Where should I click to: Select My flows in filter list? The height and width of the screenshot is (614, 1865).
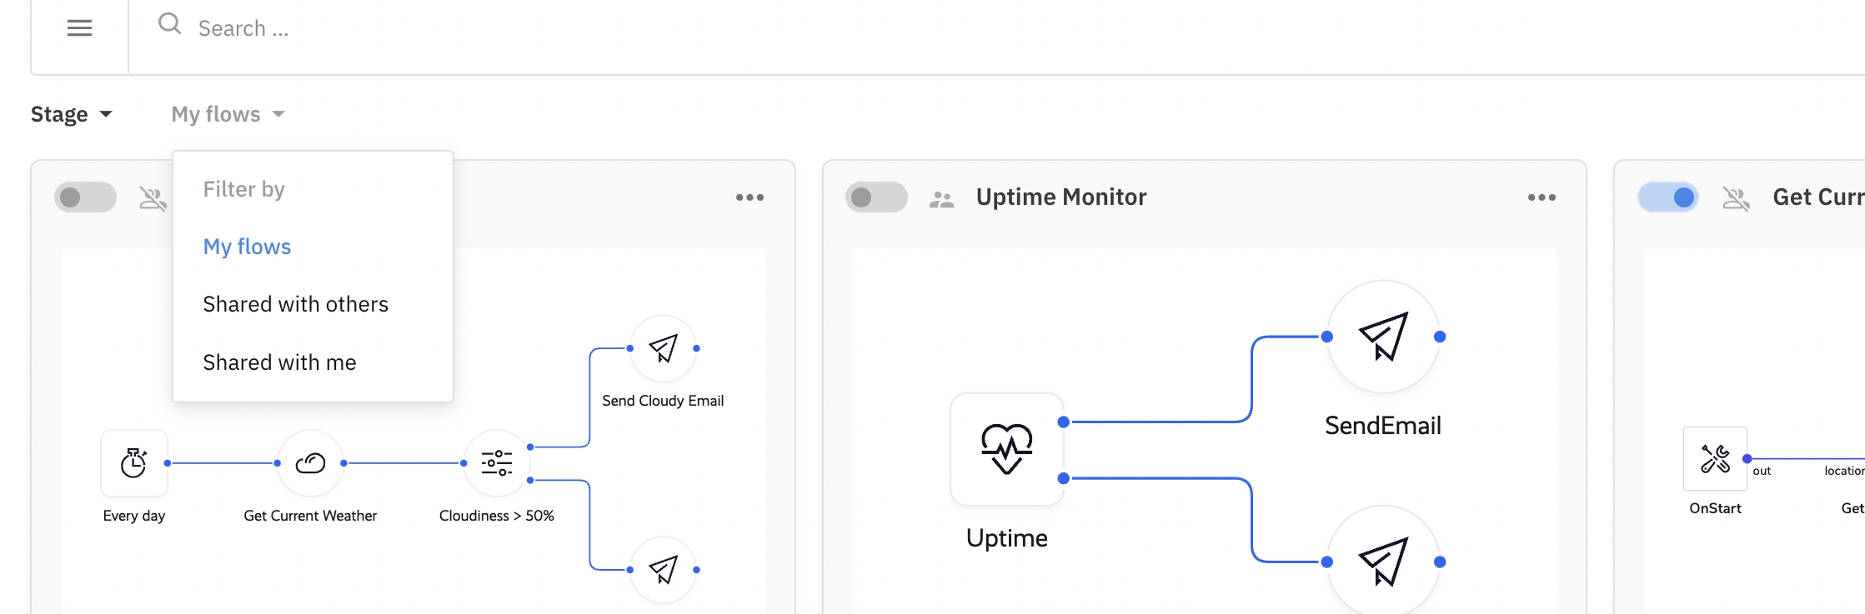click(247, 247)
